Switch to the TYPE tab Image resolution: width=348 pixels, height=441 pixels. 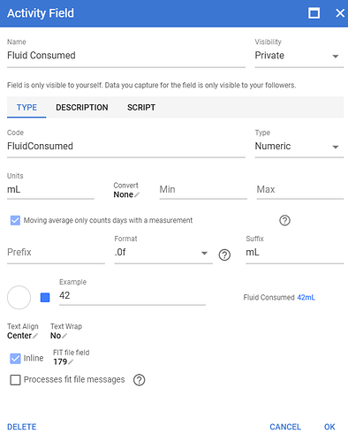point(26,108)
